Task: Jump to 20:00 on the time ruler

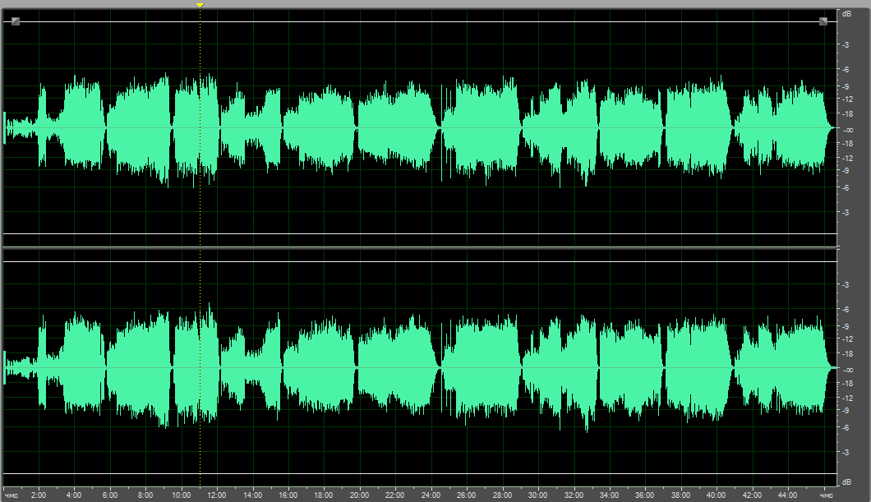Action: (x=360, y=495)
